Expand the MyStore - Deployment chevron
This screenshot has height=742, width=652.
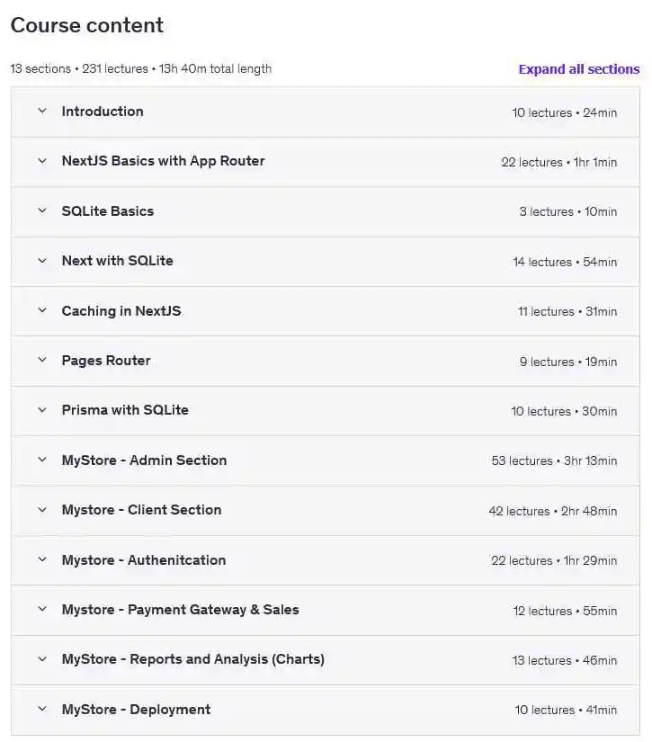(x=41, y=710)
